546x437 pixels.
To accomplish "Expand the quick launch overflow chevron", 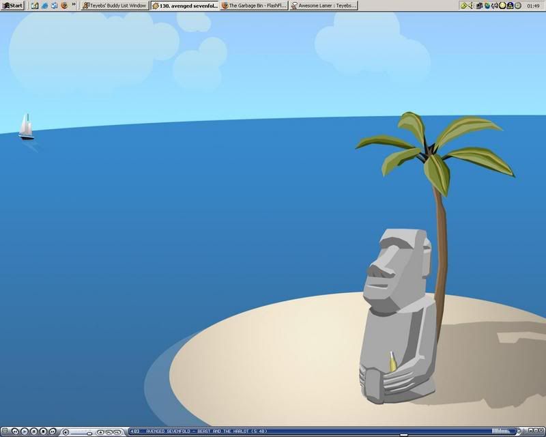I will pos(74,5).
